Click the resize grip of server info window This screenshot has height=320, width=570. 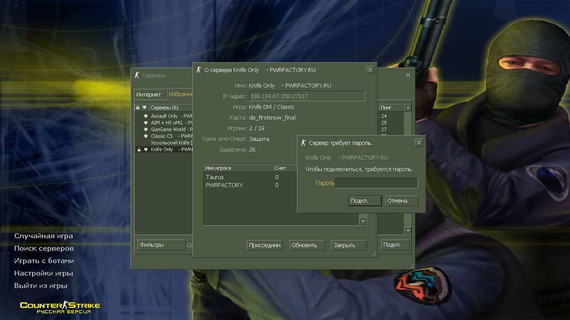click(x=374, y=254)
